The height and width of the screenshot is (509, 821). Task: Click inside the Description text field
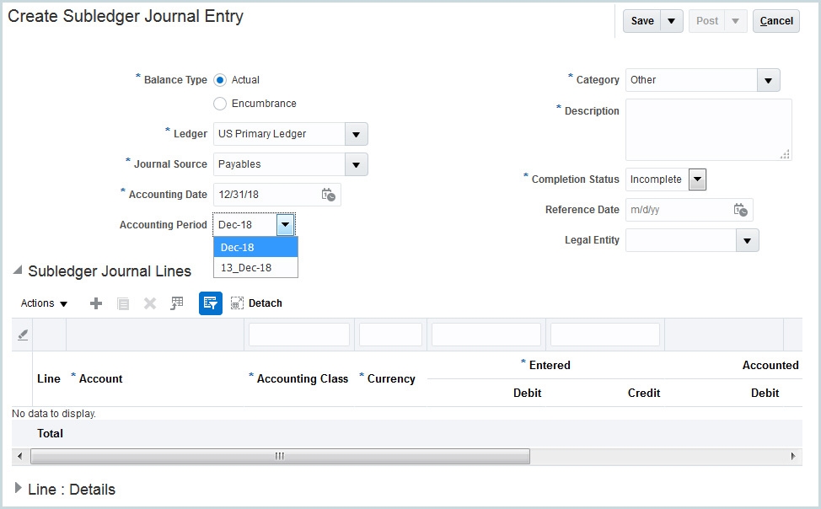pyautogui.click(x=708, y=131)
